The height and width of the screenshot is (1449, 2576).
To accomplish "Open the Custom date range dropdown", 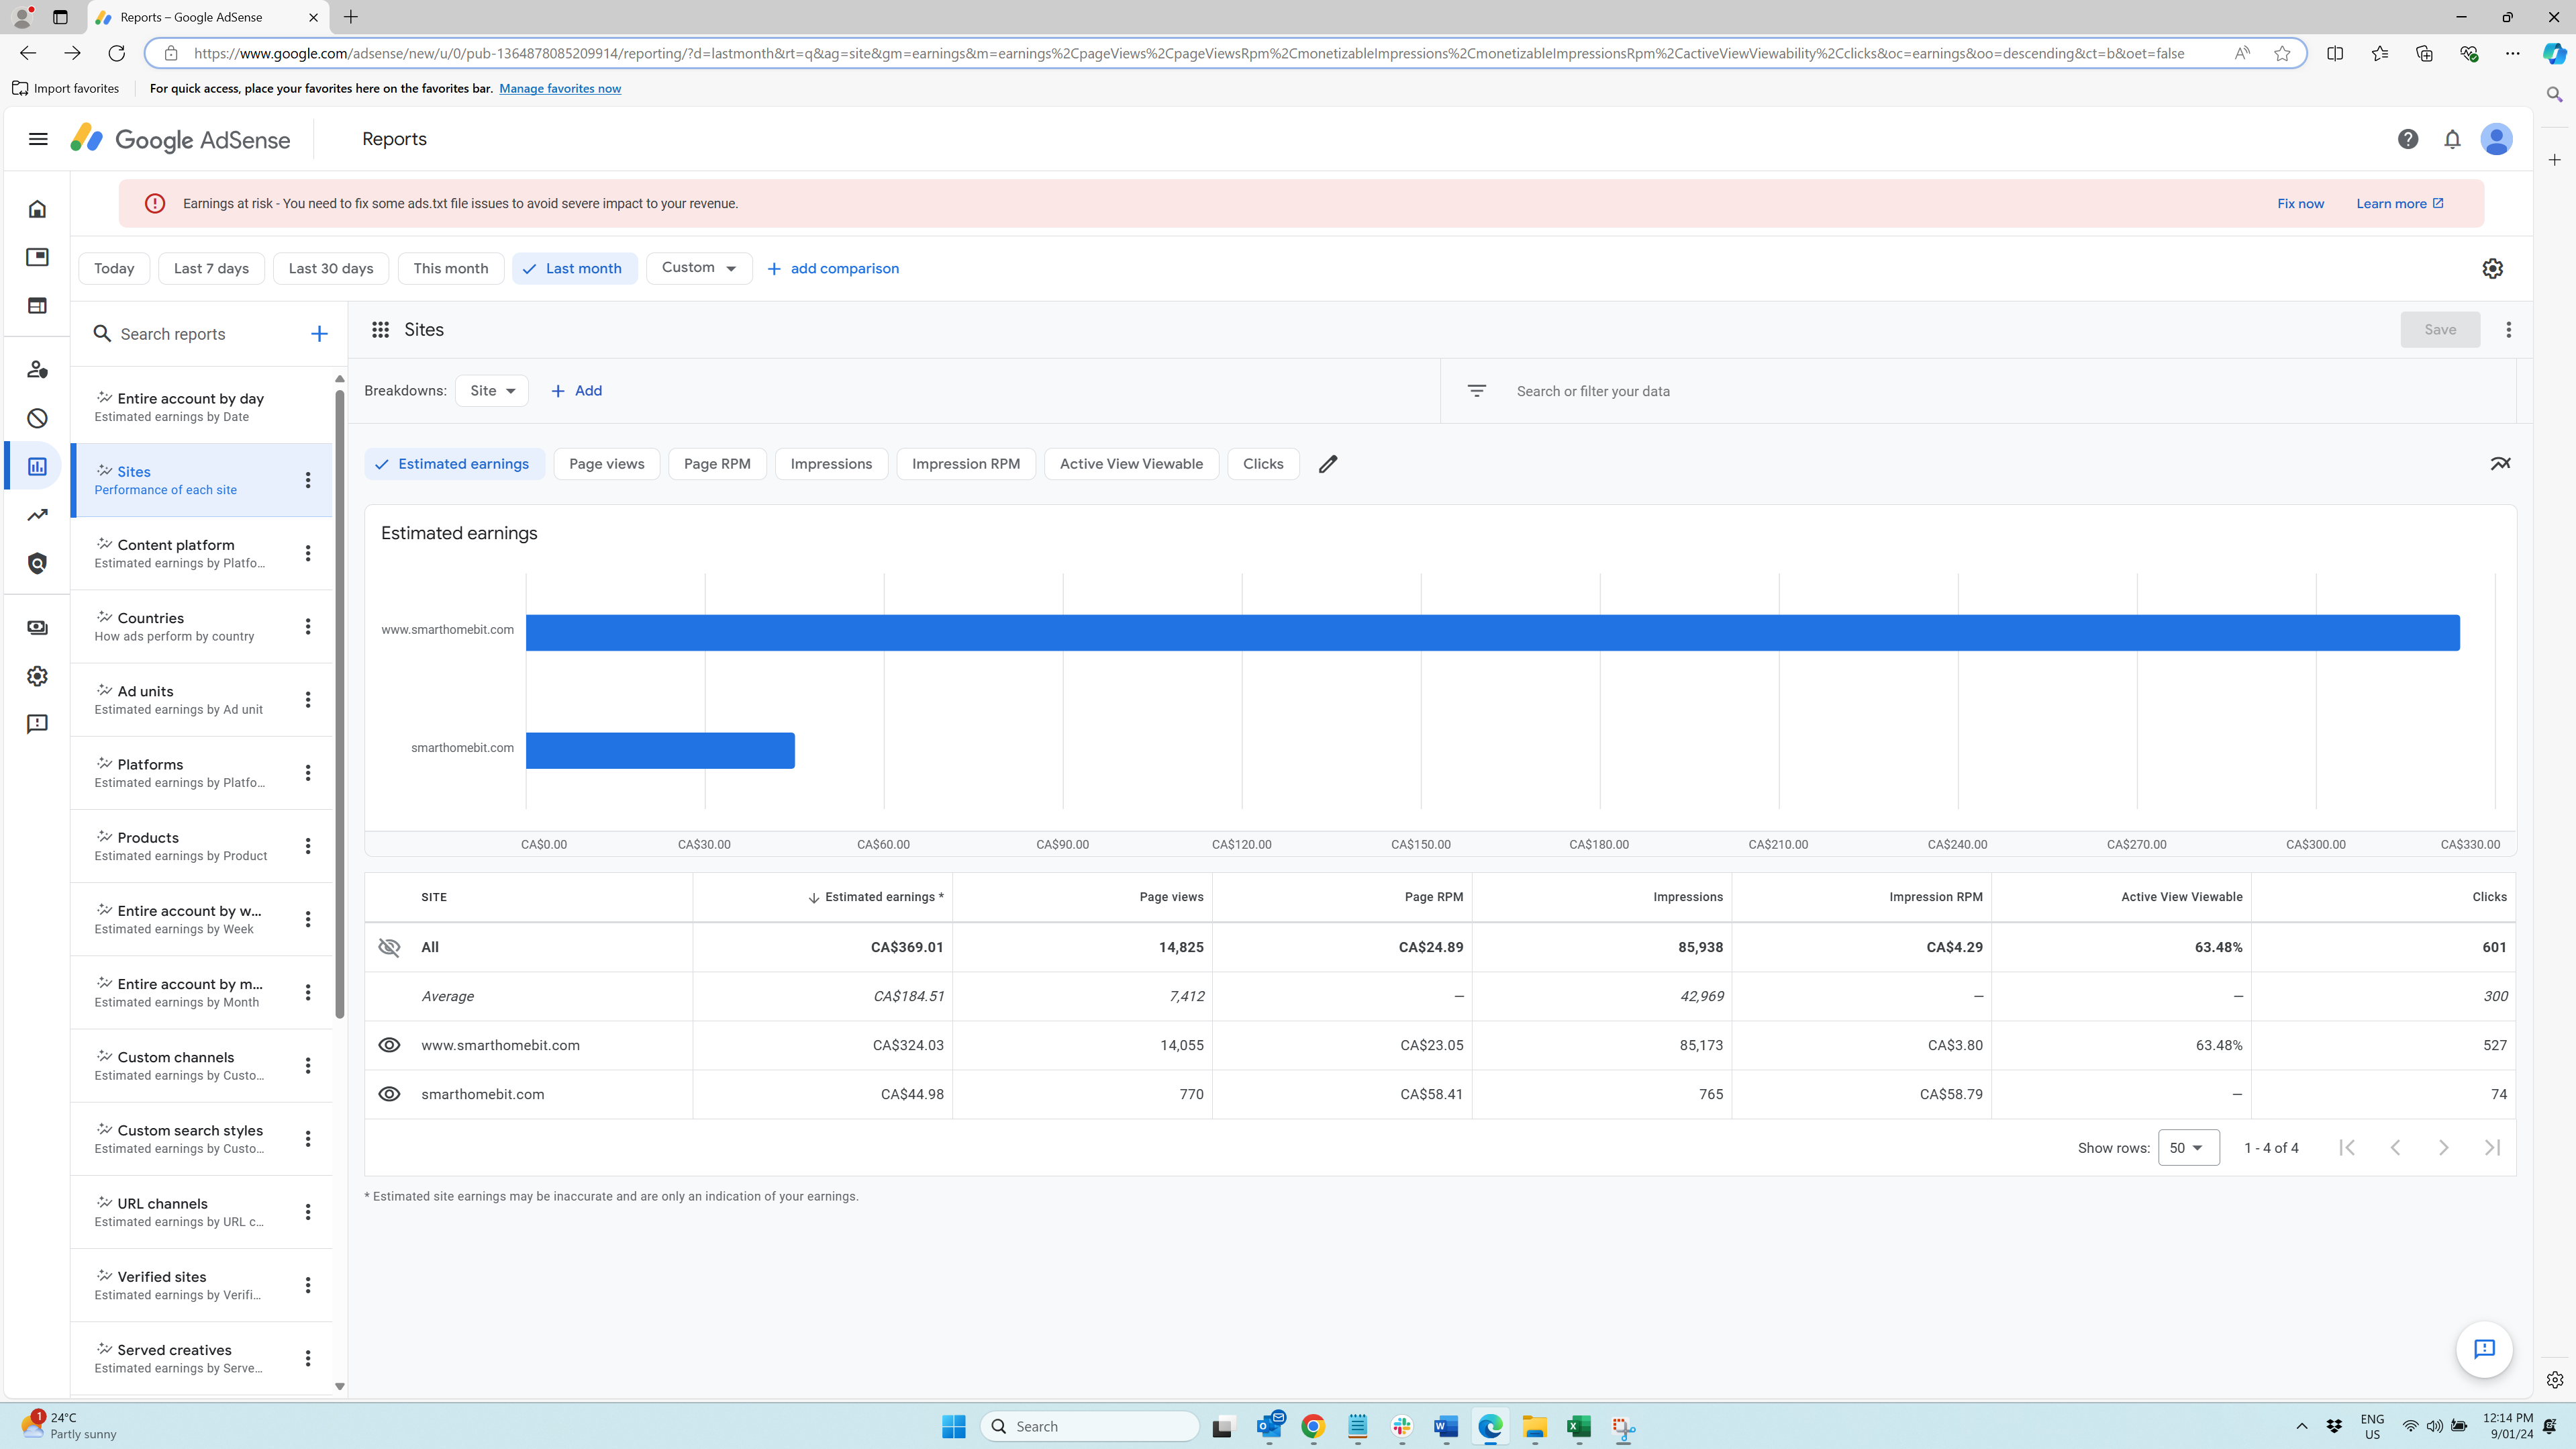I will click(x=699, y=268).
